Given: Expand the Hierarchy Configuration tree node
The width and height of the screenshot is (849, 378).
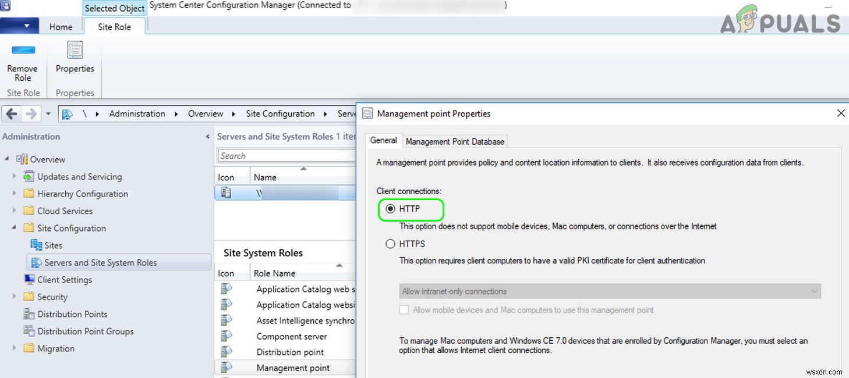Looking at the screenshot, I should point(15,194).
